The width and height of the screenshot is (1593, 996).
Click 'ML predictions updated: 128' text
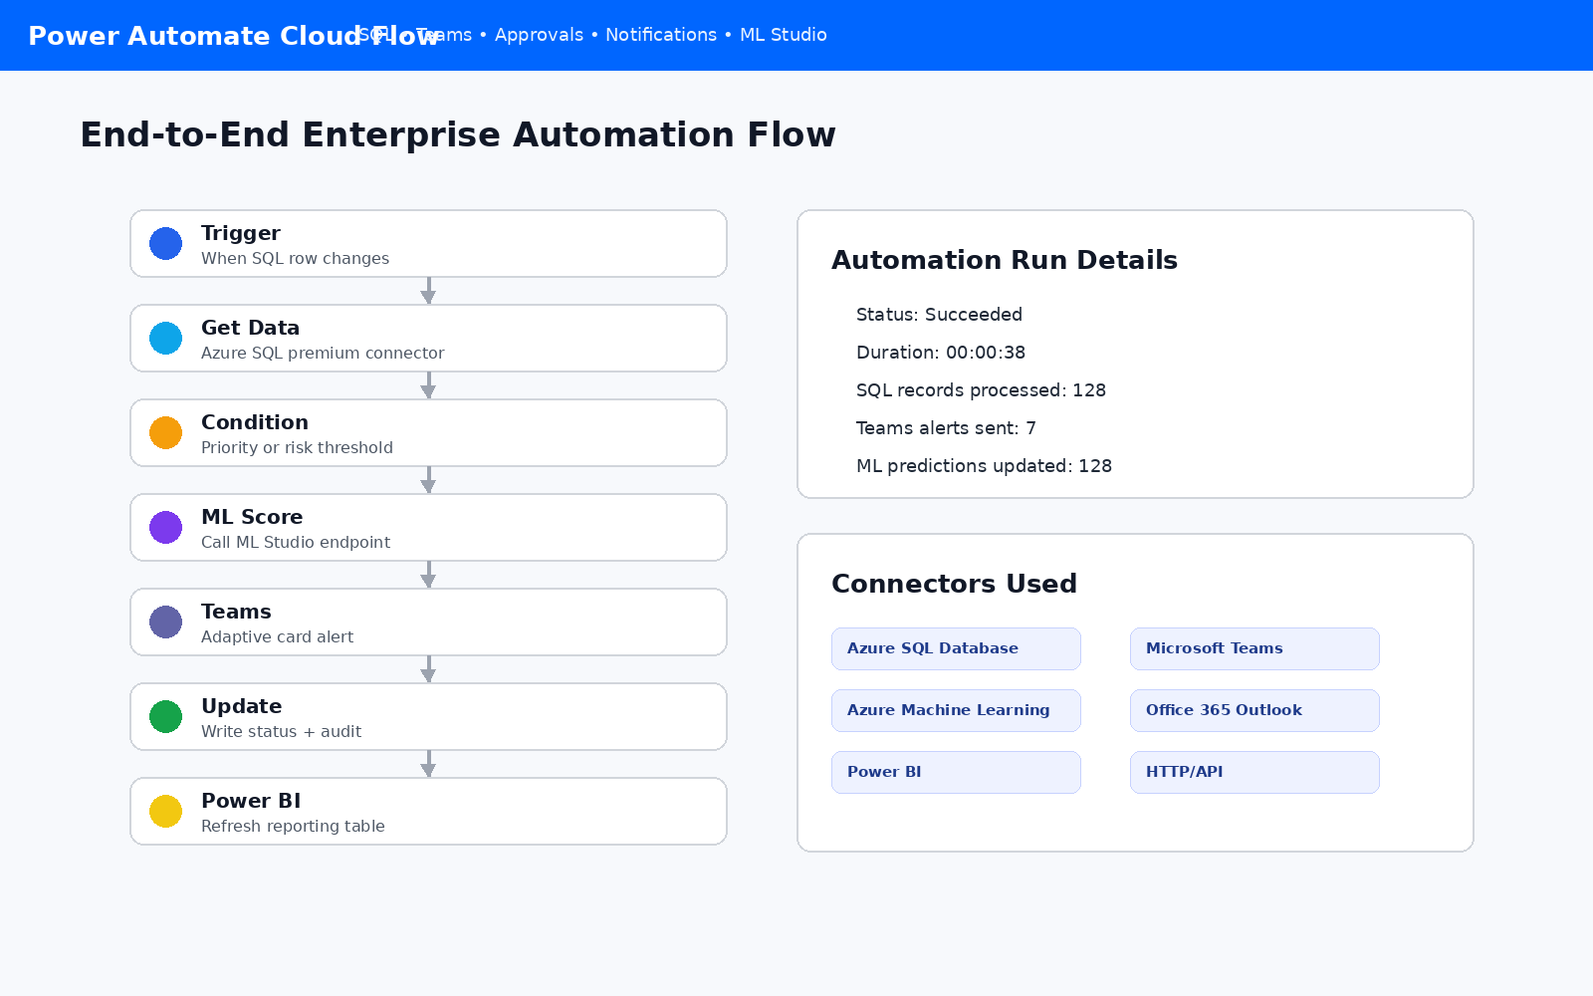[x=984, y=466]
